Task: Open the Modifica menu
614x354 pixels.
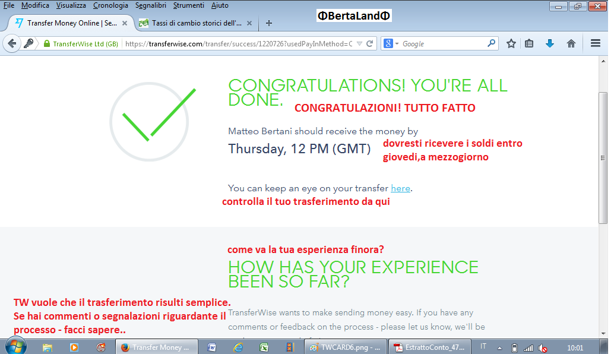Action: tap(35, 5)
